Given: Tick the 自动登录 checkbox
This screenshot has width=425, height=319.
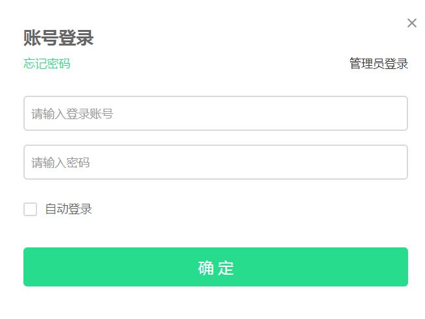Looking at the screenshot, I should click(31, 209).
